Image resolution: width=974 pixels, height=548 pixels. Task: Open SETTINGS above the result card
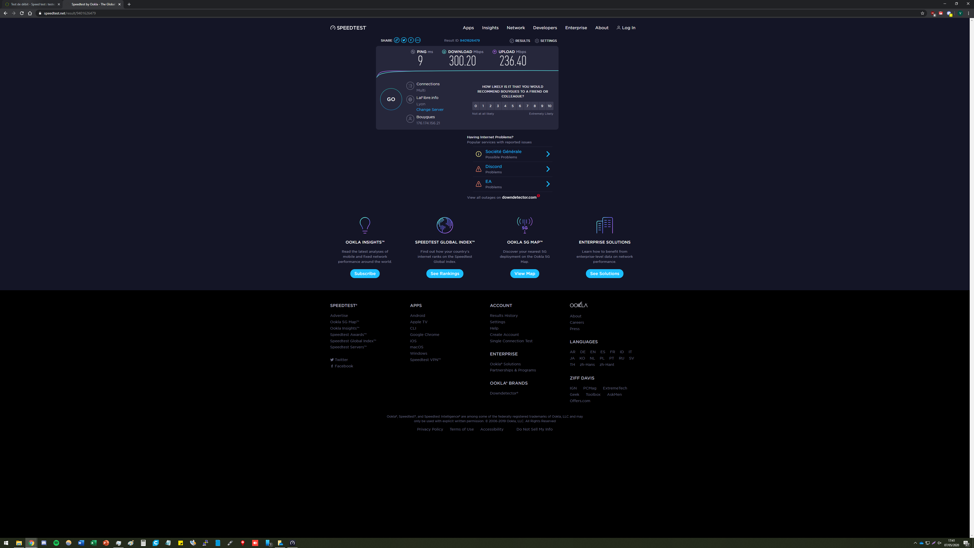point(546,41)
